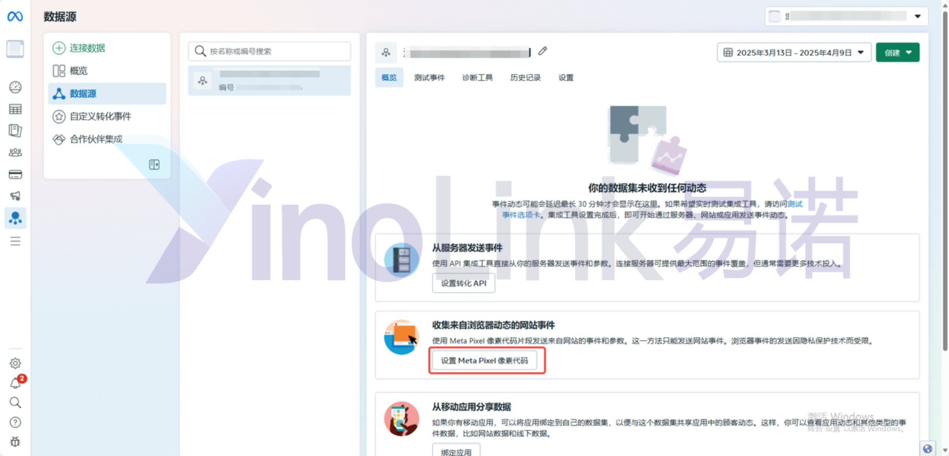The image size is (949, 456).
Task: Open settings gear icon in sidebar
Action: click(x=15, y=363)
